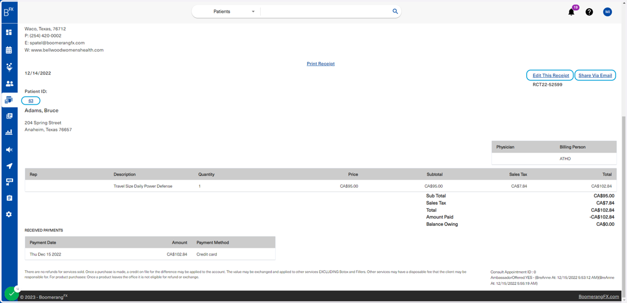627x303 pixels.
Task: Click the Amount Paid -CA$102.84 value
Action: pyautogui.click(x=601, y=217)
